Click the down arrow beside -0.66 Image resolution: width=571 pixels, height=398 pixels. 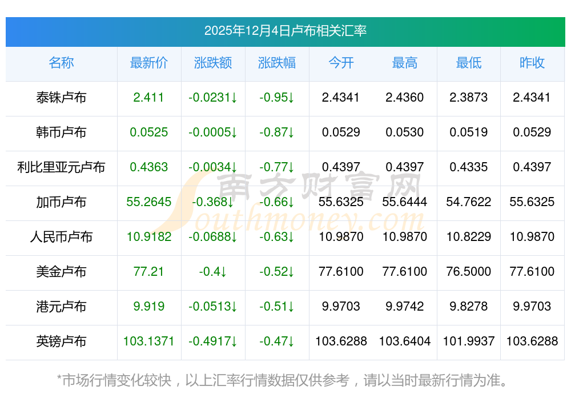[291, 202]
